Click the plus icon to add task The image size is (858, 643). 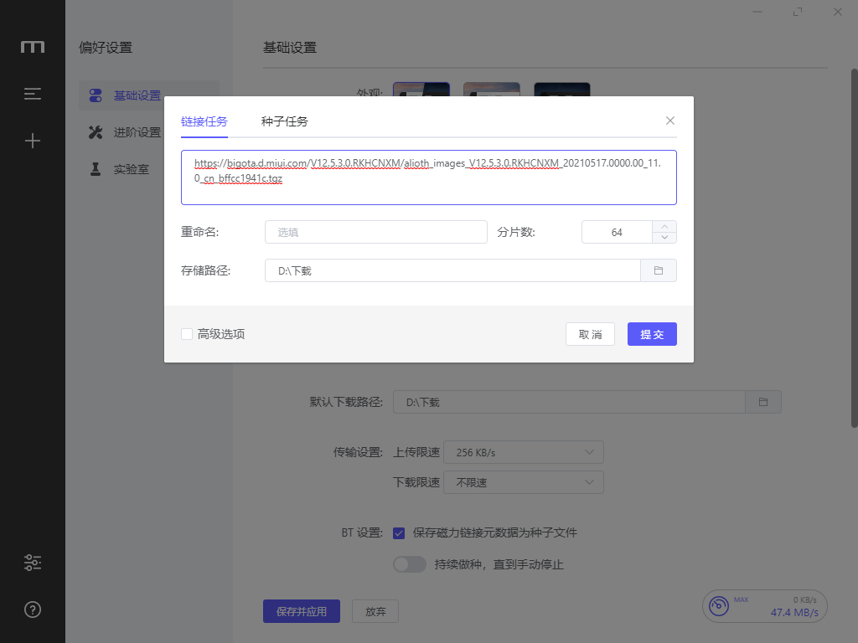[33, 141]
